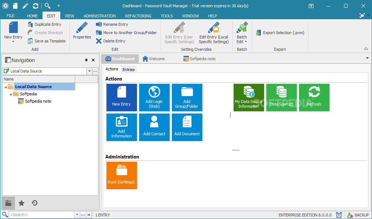Open the quick access toolbar customize arrow
The height and width of the screenshot is (219, 372).
[58, 6]
